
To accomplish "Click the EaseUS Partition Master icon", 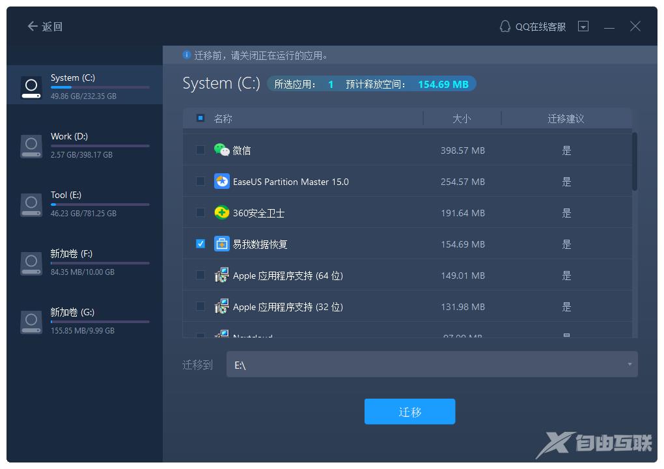I will pos(222,181).
